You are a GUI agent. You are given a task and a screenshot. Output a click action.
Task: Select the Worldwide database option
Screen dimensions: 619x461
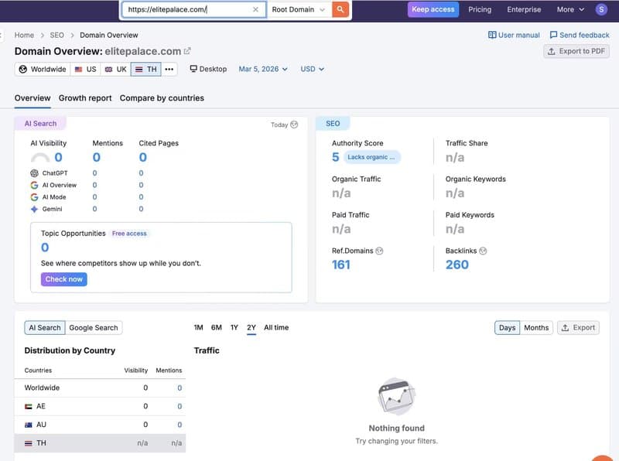coord(43,69)
